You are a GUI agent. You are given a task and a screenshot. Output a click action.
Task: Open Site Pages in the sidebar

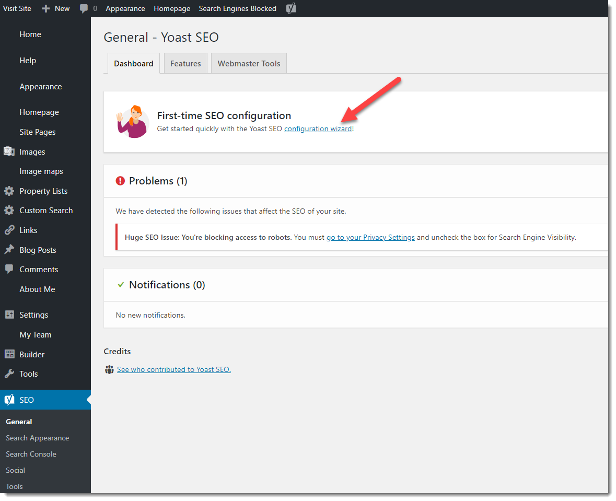tap(37, 132)
